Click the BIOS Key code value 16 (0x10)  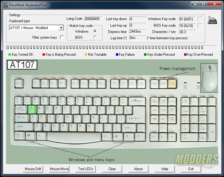(187, 26)
